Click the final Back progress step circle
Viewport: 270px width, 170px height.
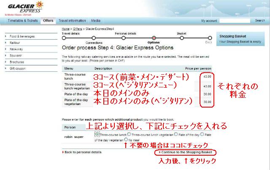click(210, 38)
